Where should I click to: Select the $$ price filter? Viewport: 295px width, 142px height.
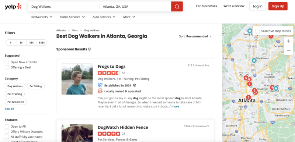tap(21, 43)
